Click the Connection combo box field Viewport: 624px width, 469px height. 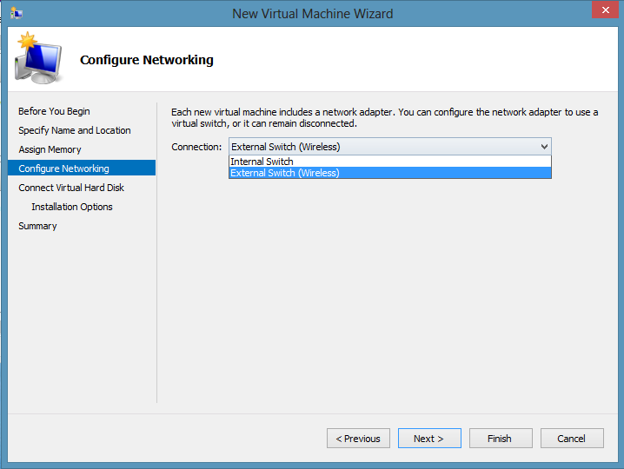(x=390, y=147)
